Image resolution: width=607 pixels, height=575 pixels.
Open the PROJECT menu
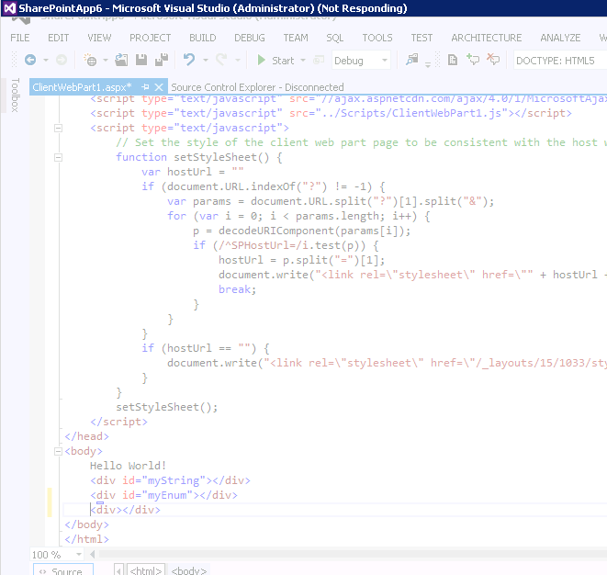click(x=151, y=38)
